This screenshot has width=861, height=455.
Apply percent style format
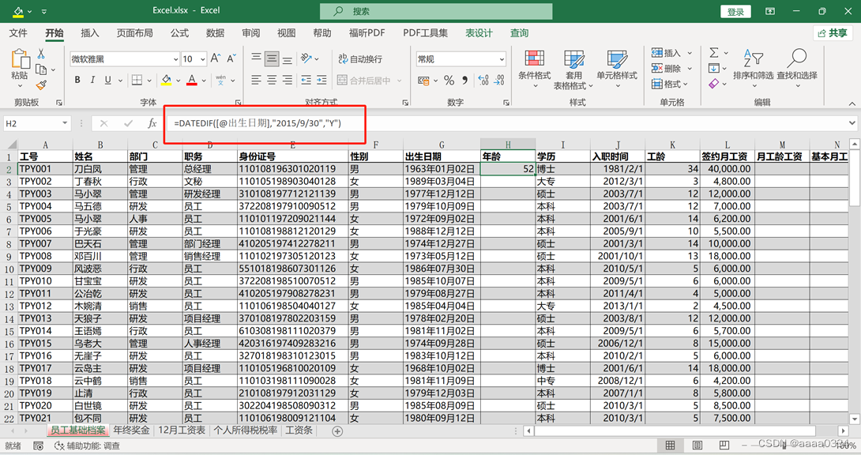tap(449, 80)
